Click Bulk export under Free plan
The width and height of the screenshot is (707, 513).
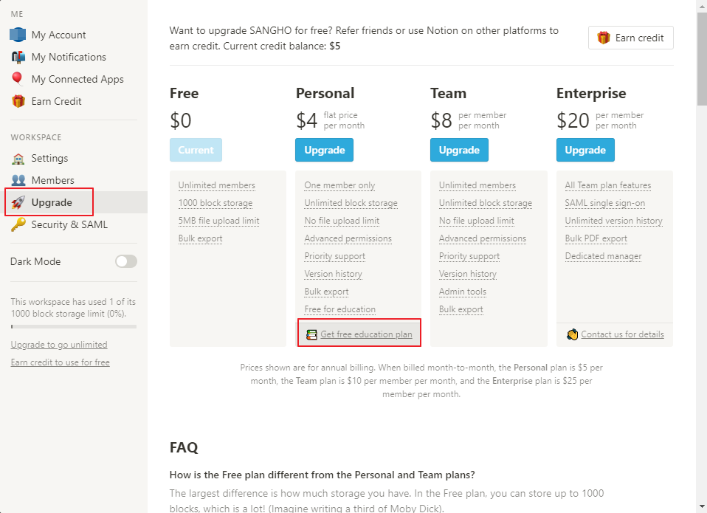coord(200,238)
